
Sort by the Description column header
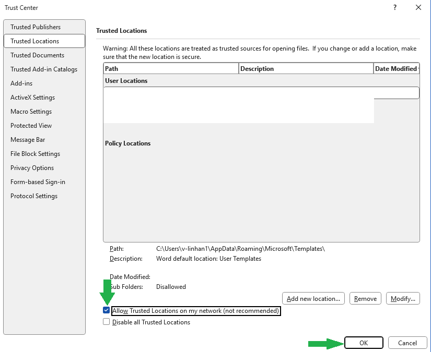306,69
